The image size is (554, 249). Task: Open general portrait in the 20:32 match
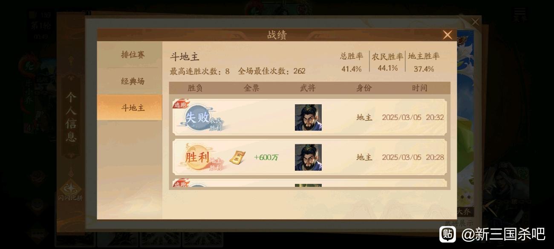pos(308,117)
